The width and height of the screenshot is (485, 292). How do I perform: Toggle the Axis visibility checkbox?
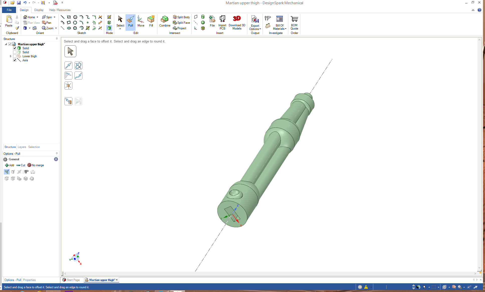tap(15, 60)
